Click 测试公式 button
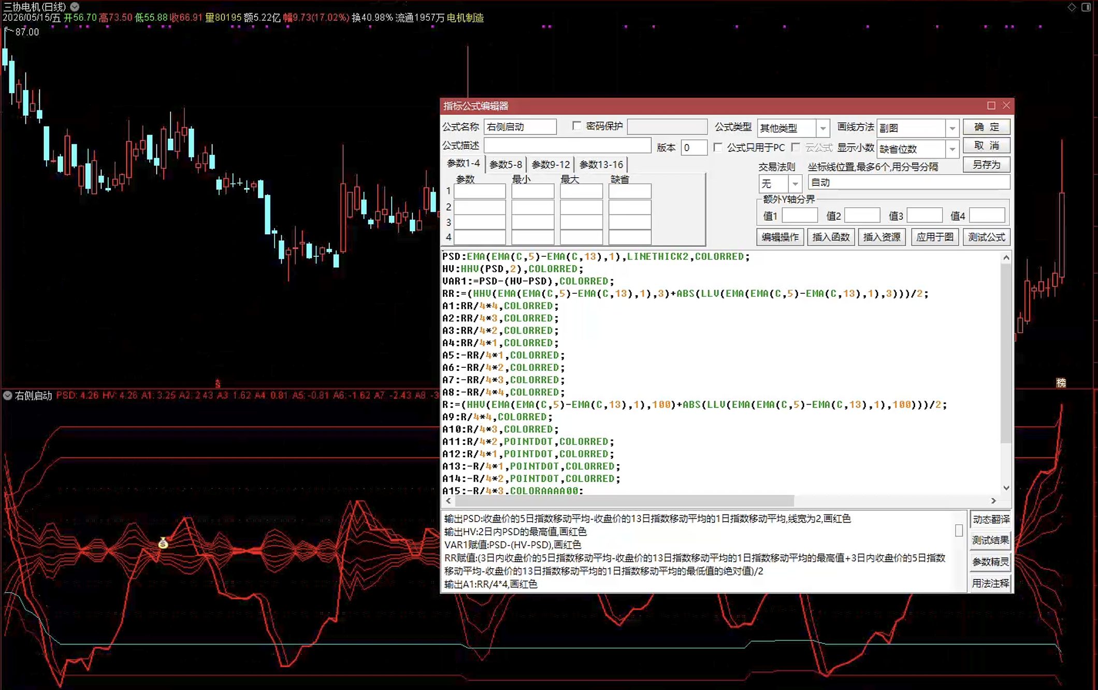 click(x=986, y=237)
